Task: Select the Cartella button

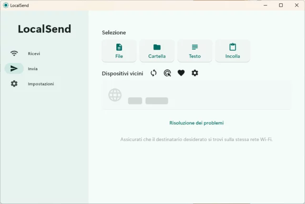Action: pos(157,51)
